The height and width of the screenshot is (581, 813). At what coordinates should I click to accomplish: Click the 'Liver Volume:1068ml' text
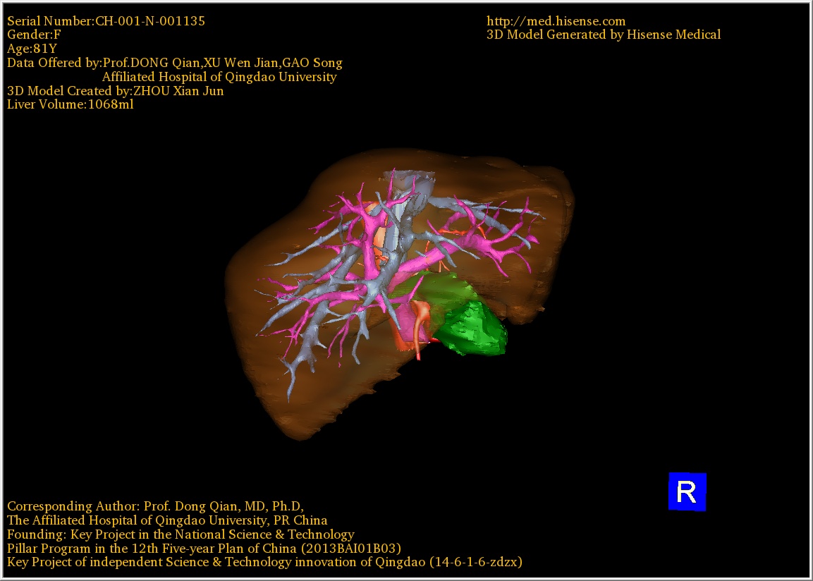click(x=70, y=104)
